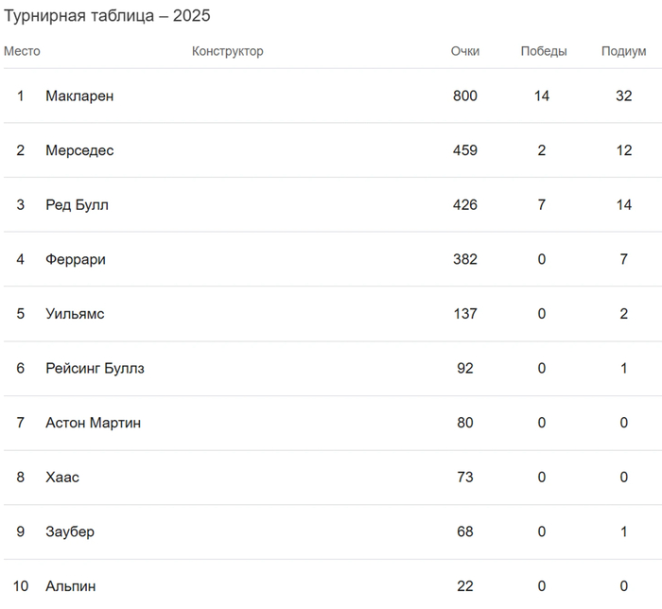662x609 pixels.
Task: Click the Место column header
Action: pos(22,51)
